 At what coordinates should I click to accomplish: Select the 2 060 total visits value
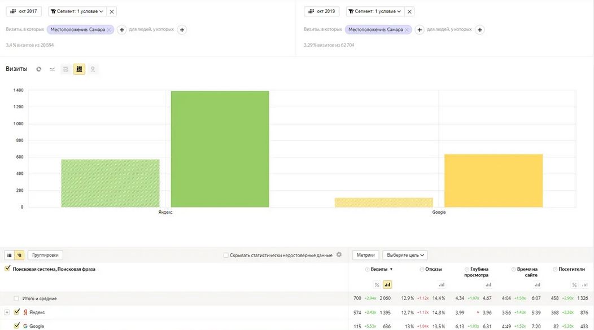pos(385,298)
